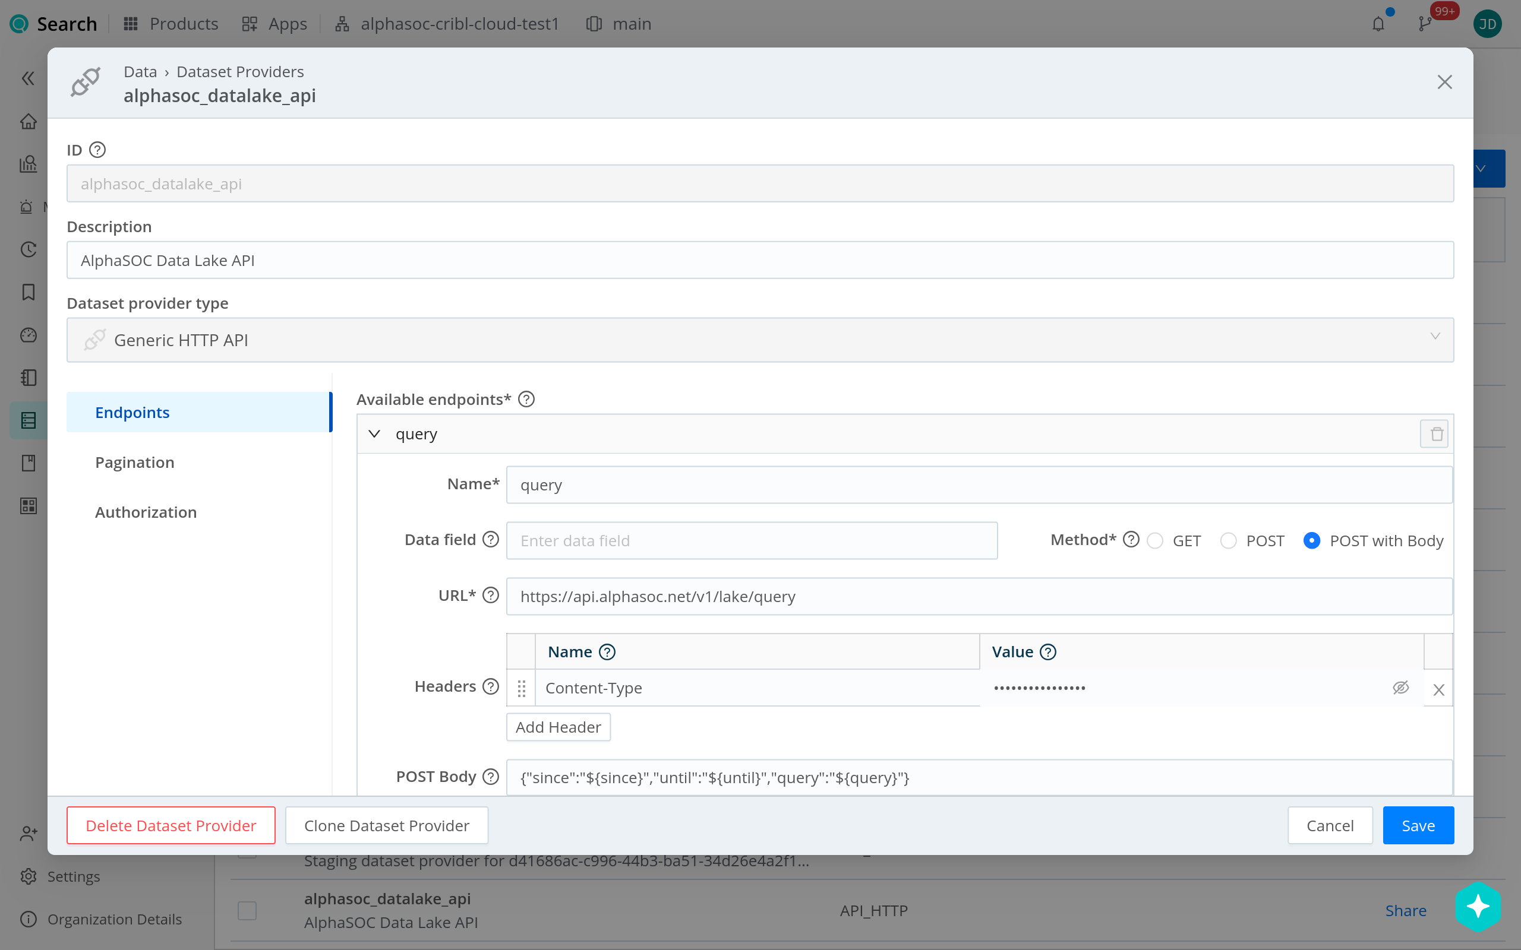Click the POST Body input field
The width and height of the screenshot is (1521, 950).
979,777
